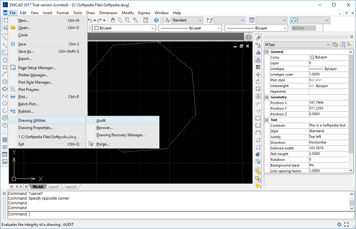The height and width of the screenshot is (229, 356).
Task: Click the Redo arrow icon
Action: pos(99,20)
